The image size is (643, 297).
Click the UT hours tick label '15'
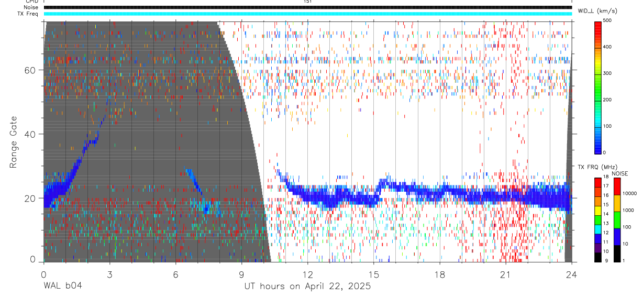click(x=374, y=274)
